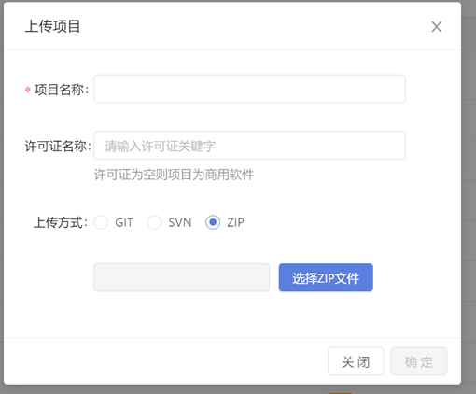This screenshot has width=476, height=394.
Task: Click the hint text 许可证为空则项目为商用软件
Action: pyautogui.click(x=174, y=175)
